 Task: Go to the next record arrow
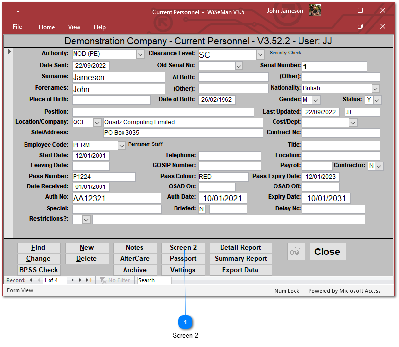click(73, 280)
